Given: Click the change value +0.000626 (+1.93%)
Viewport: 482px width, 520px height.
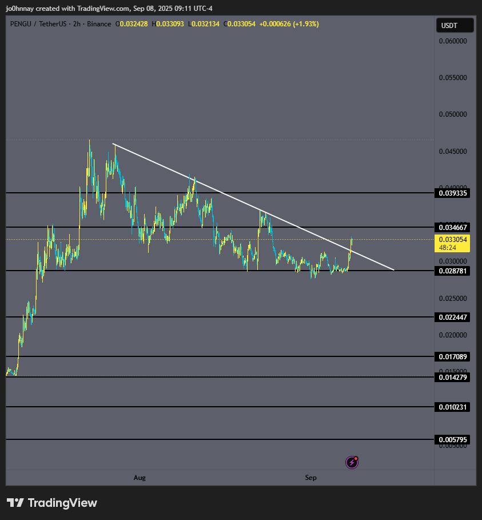Looking at the screenshot, I should pyautogui.click(x=289, y=24).
